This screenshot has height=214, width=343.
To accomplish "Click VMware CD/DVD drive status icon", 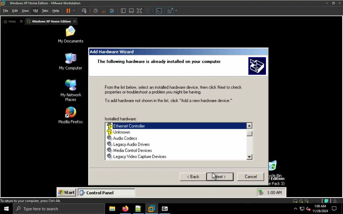I will coord(301,201).
